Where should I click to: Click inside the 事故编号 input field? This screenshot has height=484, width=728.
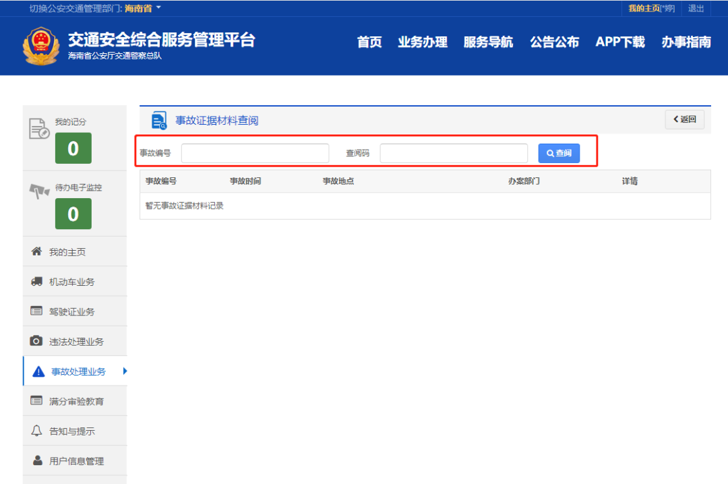coord(255,153)
